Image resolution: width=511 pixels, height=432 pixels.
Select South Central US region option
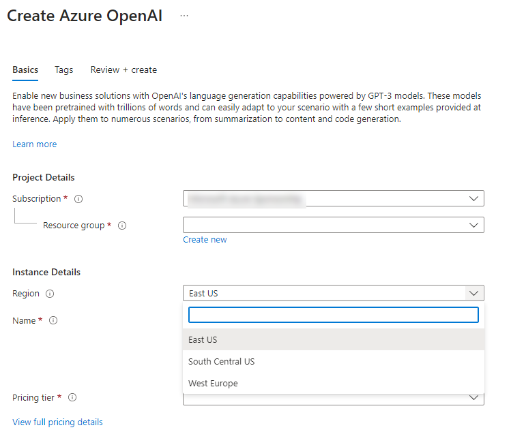pyautogui.click(x=334, y=361)
